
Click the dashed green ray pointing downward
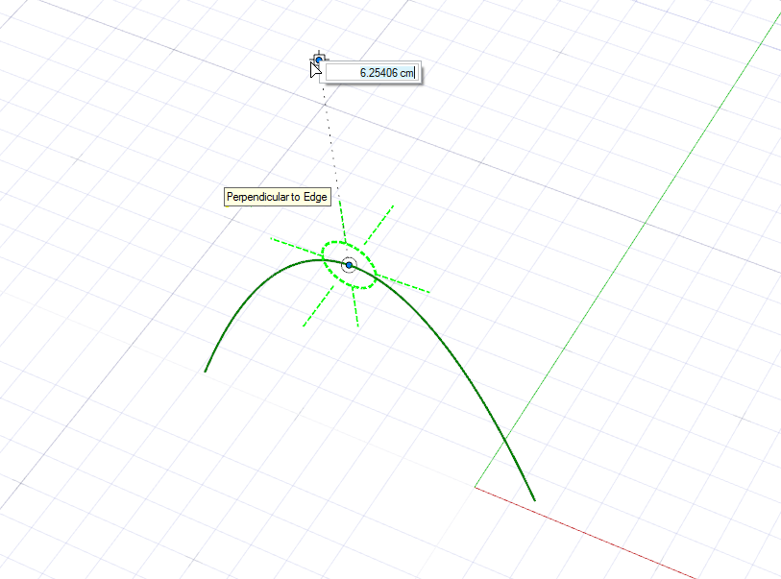(356, 310)
